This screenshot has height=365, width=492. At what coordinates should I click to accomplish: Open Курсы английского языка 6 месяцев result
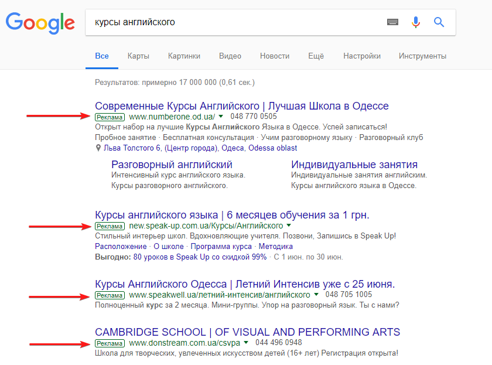pos(232,215)
